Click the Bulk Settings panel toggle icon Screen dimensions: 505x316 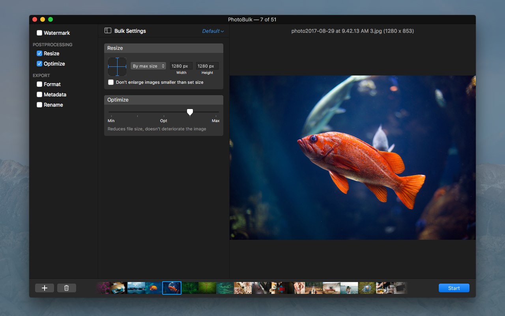(x=107, y=30)
